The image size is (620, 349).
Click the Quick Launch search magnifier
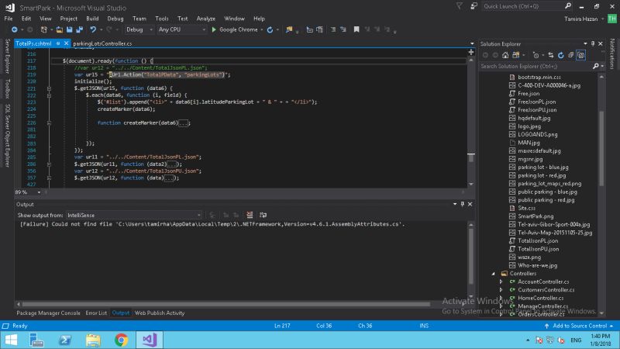(x=568, y=6)
